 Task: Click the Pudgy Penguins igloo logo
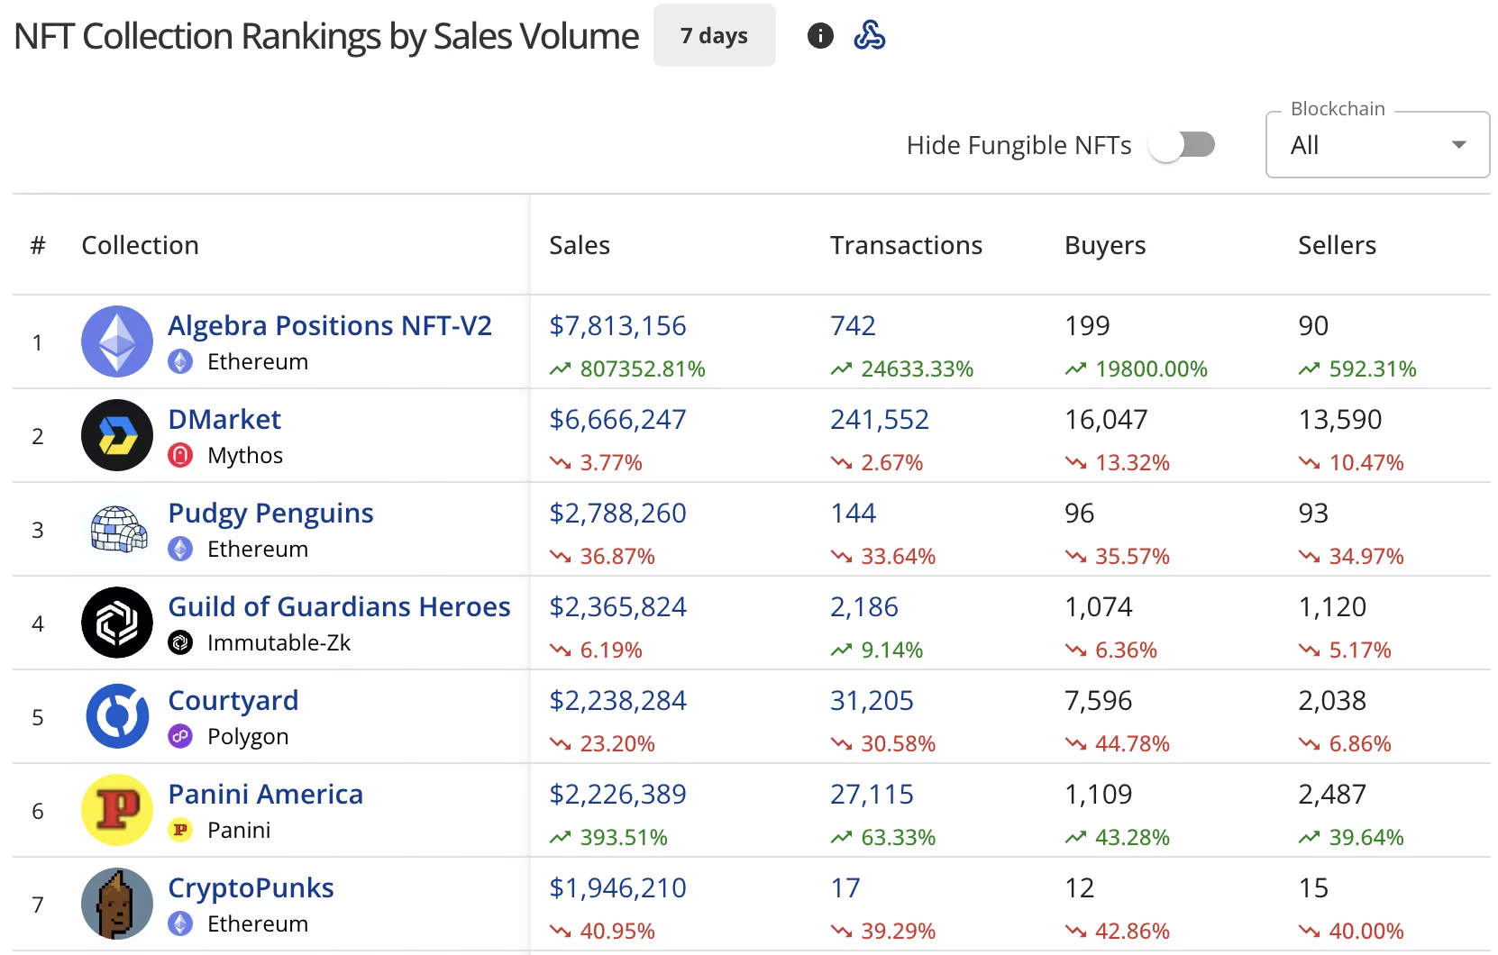point(116,529)
